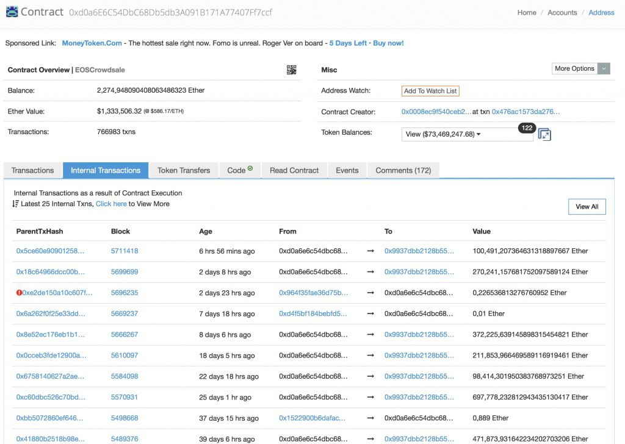Click the '5 Days Left · Buy now!' link
Screen dimensions: 625x444
[366, 43]
